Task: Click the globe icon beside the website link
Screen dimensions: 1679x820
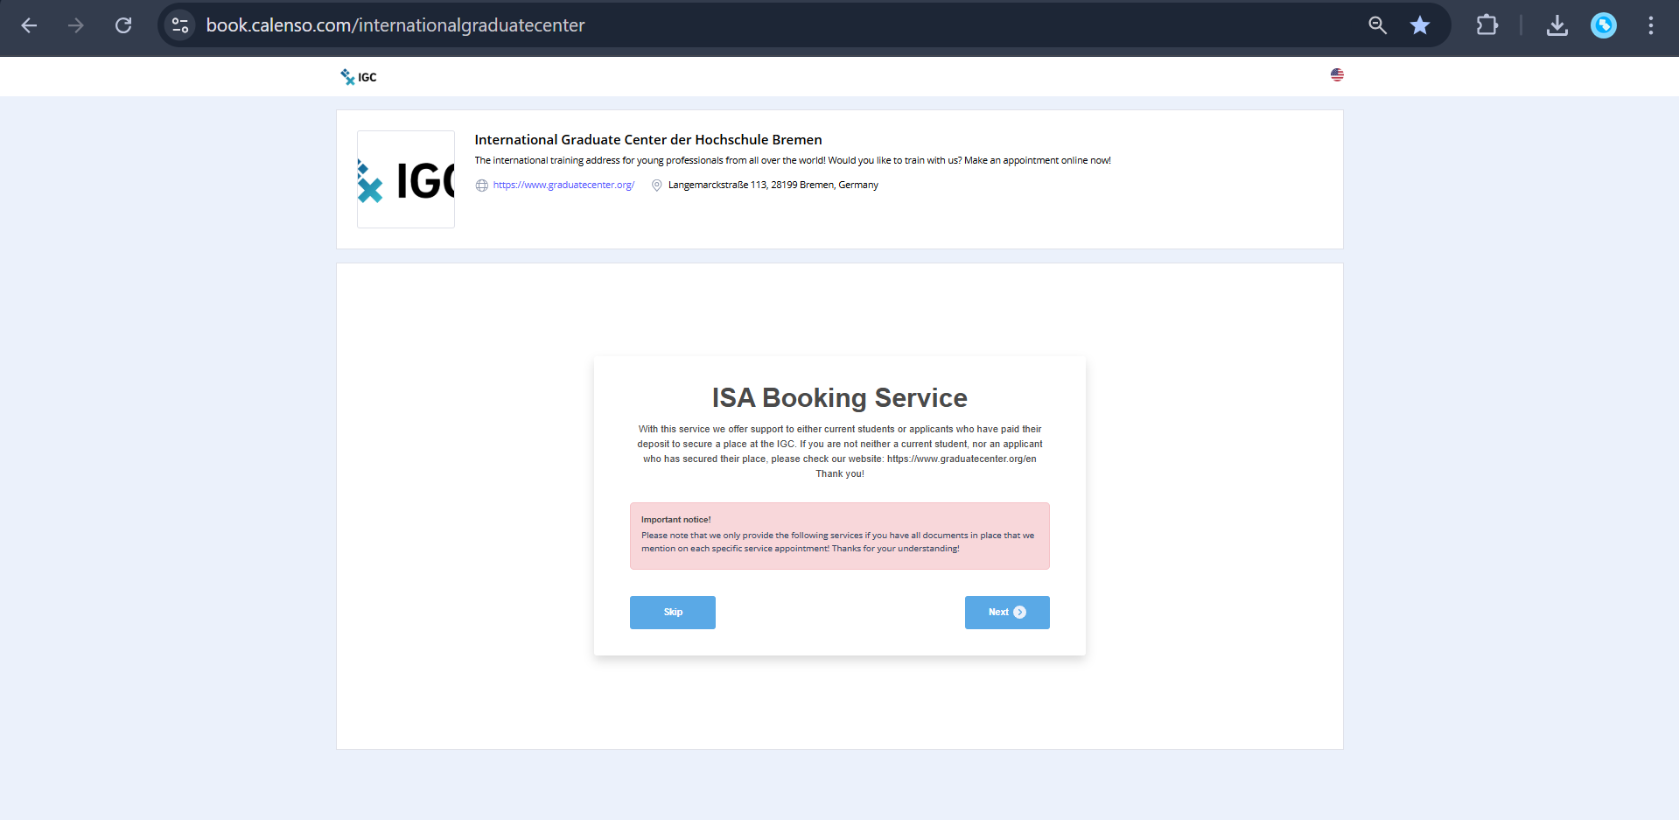Action: (x=481, y=185)
